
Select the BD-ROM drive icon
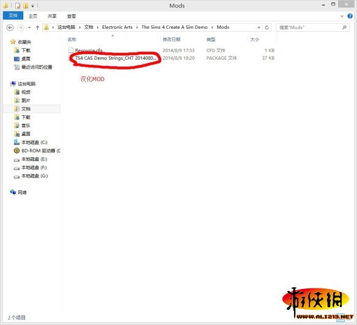[17, 151]
